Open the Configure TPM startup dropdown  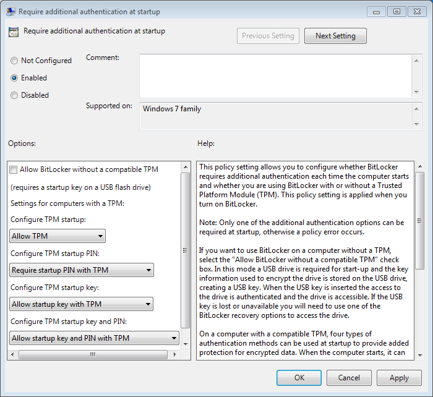tap(58, 236)
